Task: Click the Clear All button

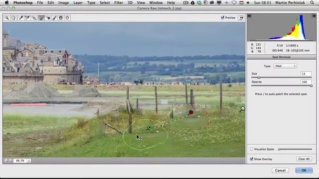Action: [x=304, y=159]
